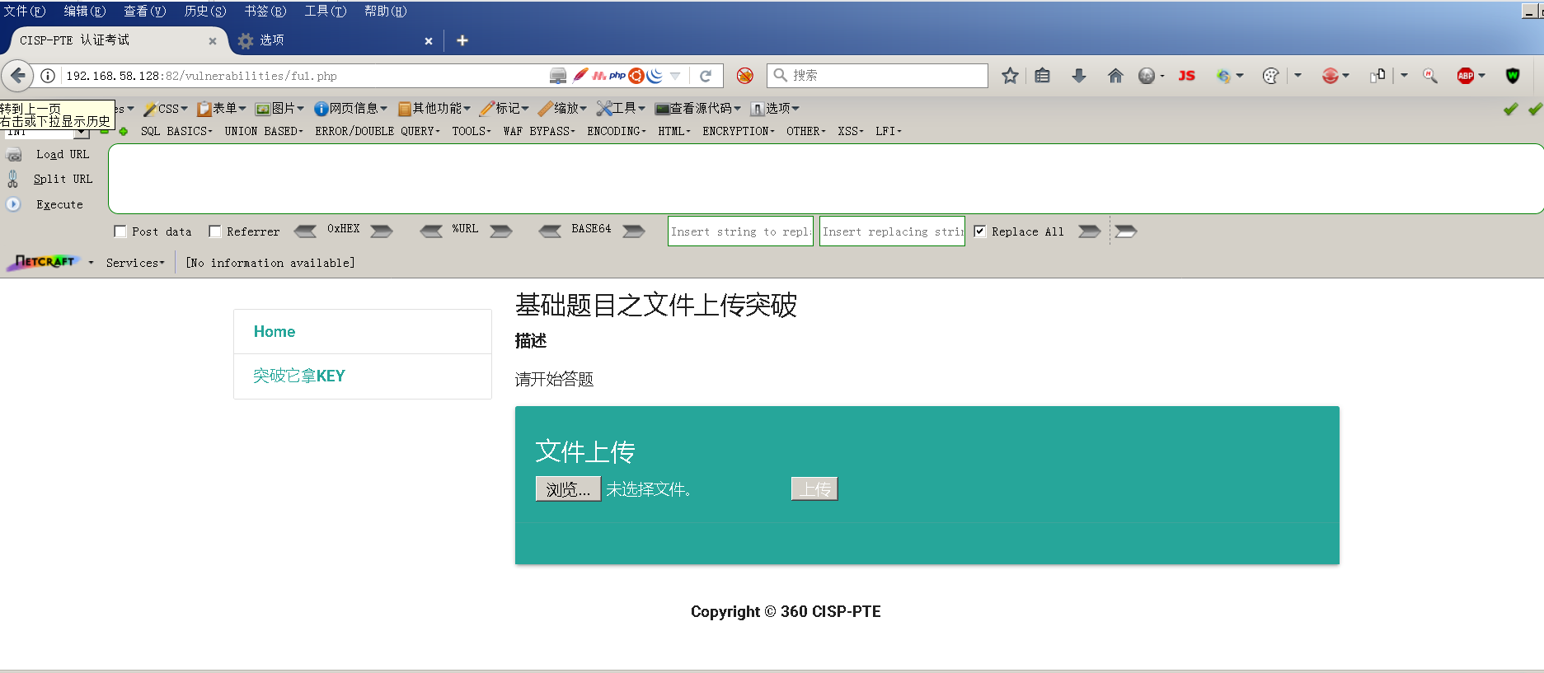
Task: Open the 工具 menu
Action: (326, 12)
